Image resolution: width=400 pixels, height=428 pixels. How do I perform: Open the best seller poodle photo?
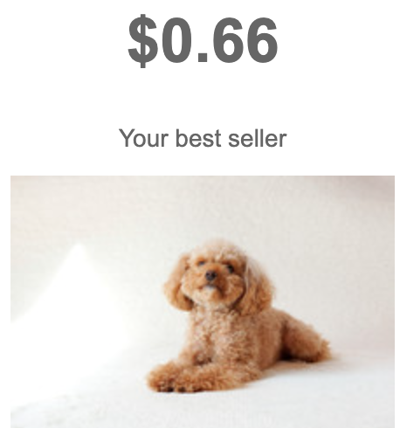click(203, 301)
